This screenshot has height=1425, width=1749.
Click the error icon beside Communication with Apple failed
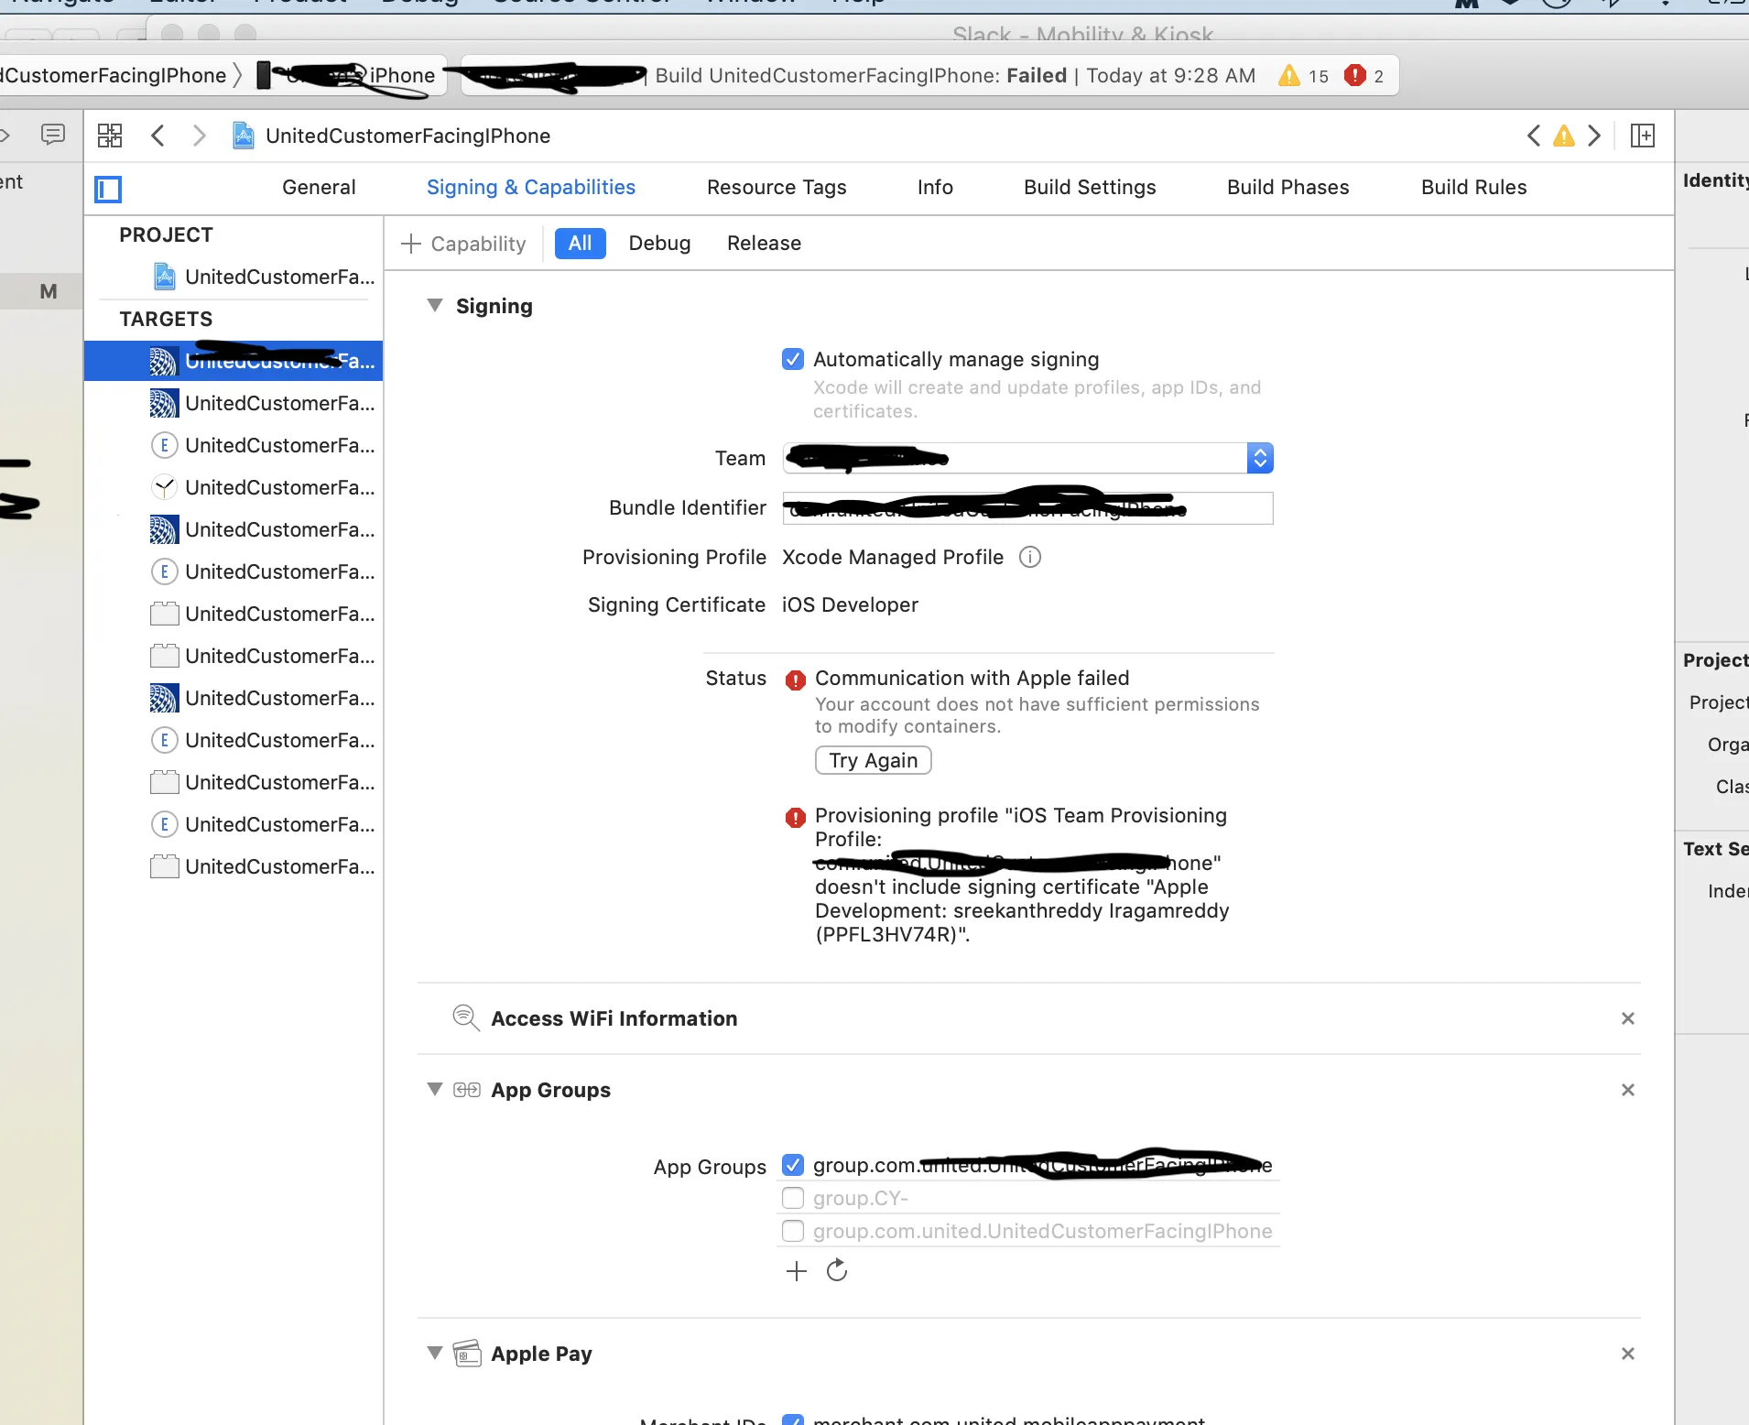coord(796,680)
